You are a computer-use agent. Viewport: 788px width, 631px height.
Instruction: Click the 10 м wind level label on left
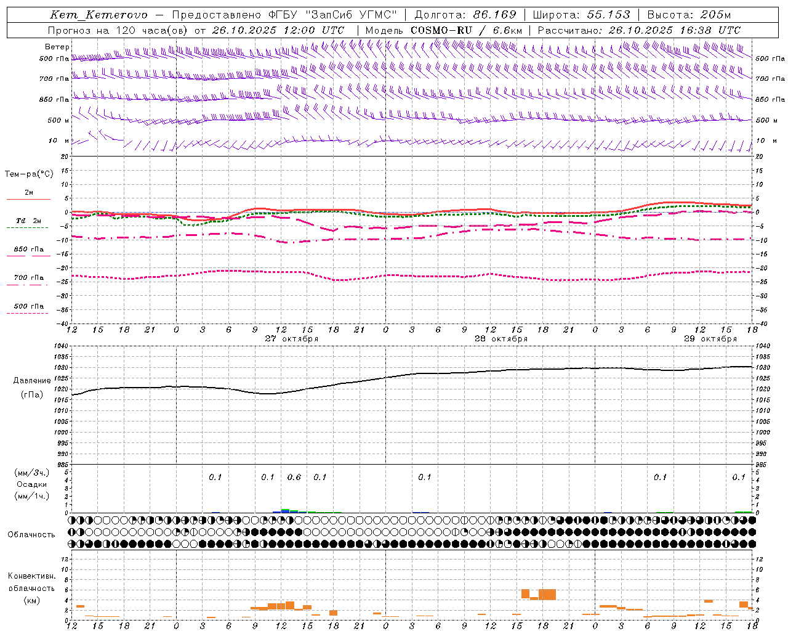(x=58, y=140)
